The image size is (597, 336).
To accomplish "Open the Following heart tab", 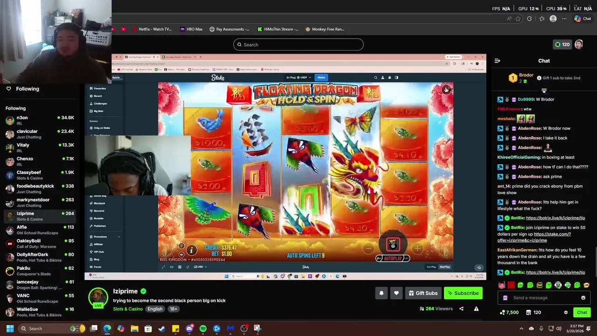I will 22,89.
